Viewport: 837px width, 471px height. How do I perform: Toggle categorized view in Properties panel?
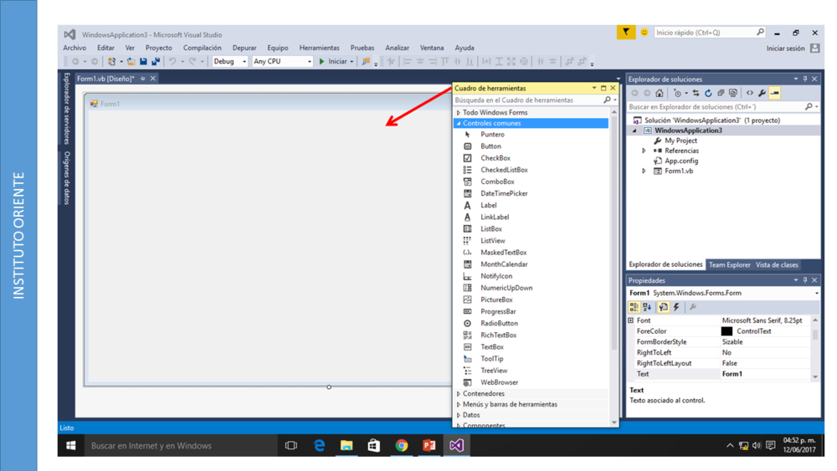tap(634, 307)
